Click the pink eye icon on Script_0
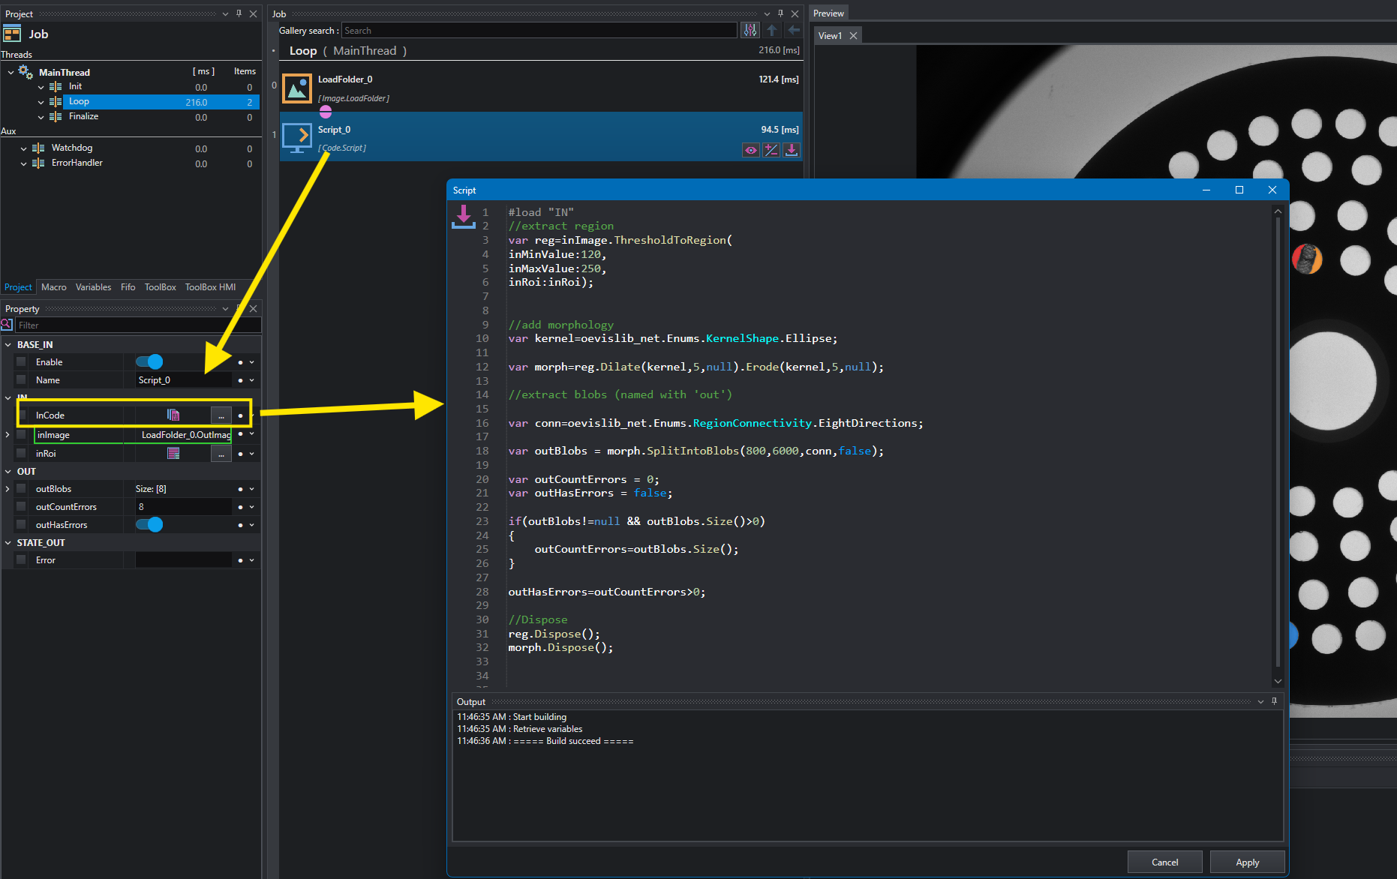This screenshot has height=879, width=1397. [x=750, y=150]
